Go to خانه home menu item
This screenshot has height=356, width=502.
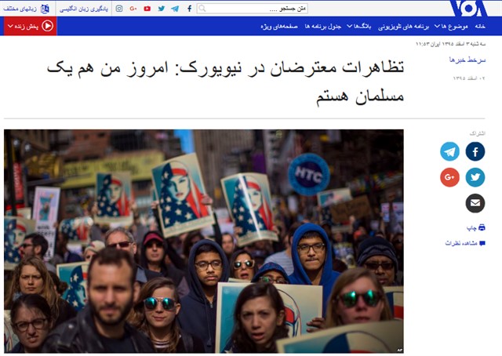pyautogui.click(x=480, y=26)
